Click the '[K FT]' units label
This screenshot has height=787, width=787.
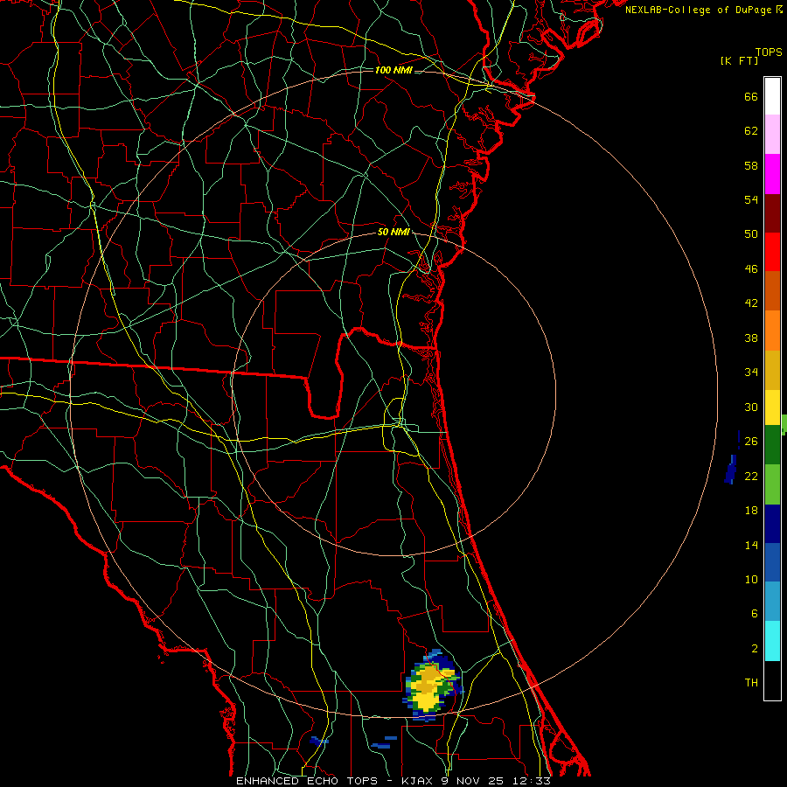[739, 61]
